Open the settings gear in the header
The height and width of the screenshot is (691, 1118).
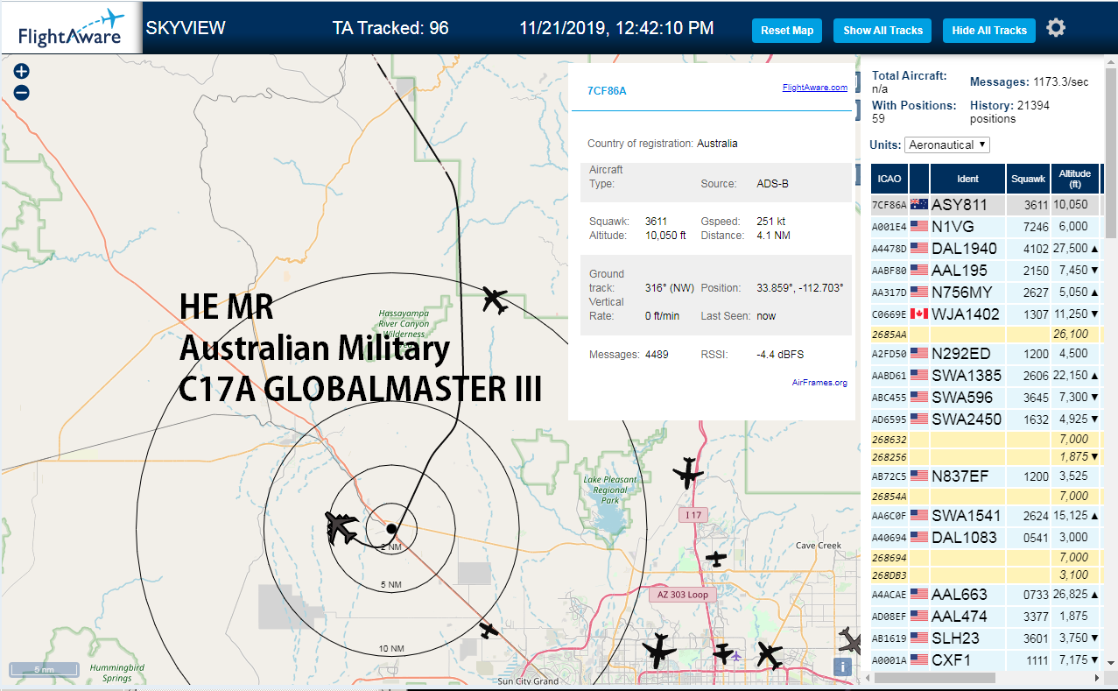1056,28
